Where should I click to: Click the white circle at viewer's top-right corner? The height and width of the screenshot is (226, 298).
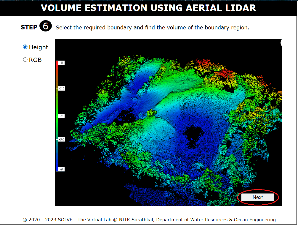pyautogui.click(x=281, y=42)
